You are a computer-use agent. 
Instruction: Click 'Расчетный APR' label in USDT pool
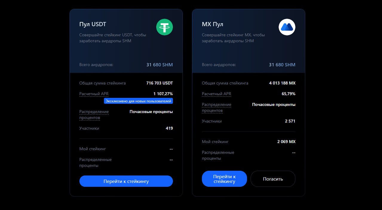point(94,94)
